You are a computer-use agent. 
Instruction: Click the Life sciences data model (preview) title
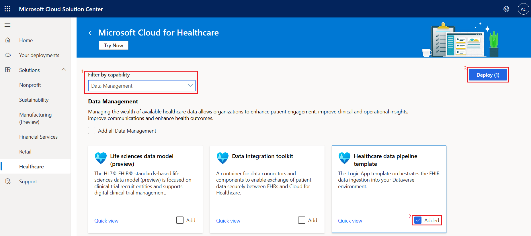pos(142,160)
